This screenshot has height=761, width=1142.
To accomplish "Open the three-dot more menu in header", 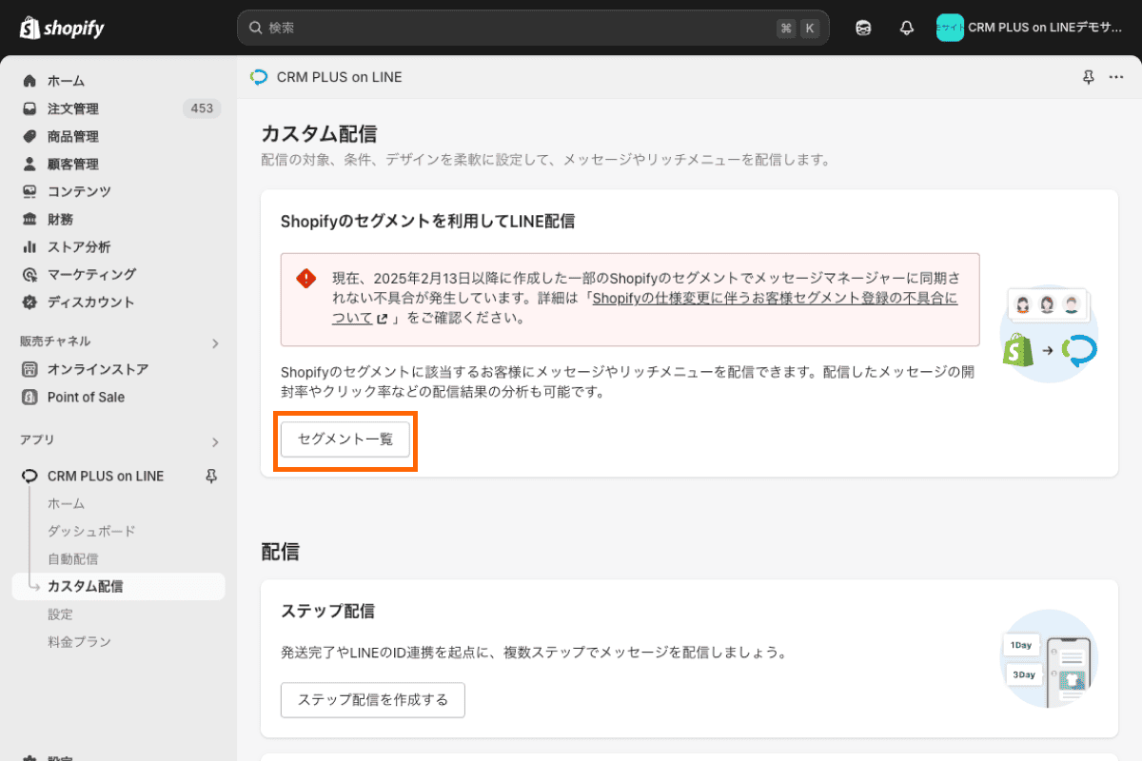I will (x=1116, y=77).
